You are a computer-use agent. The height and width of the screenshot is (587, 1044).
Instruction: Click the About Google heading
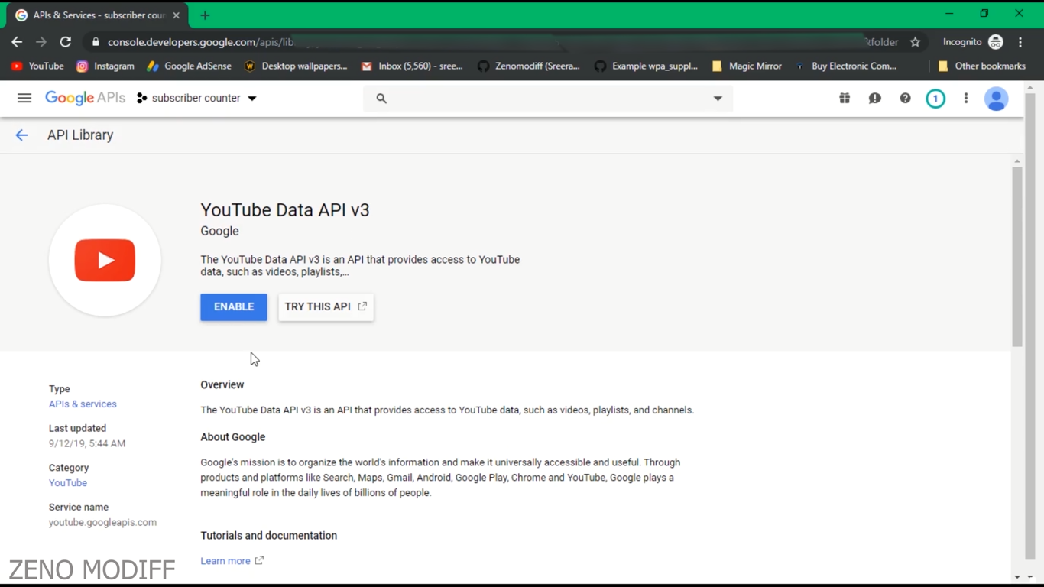tap(233, 437)
